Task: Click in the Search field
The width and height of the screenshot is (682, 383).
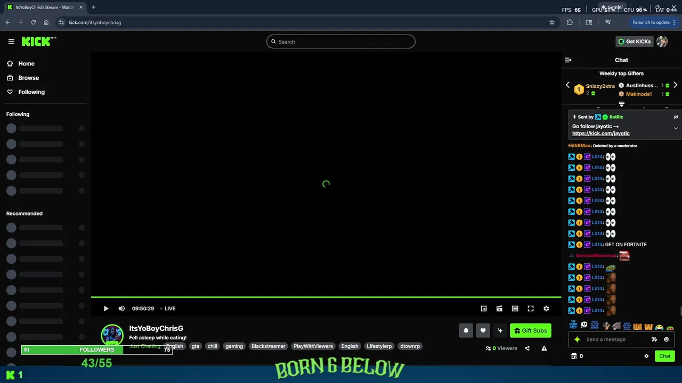Action: pyautogui.click(x=341, y=41)
